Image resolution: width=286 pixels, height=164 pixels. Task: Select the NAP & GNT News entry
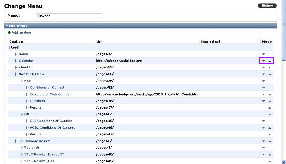tap(32, 74)
